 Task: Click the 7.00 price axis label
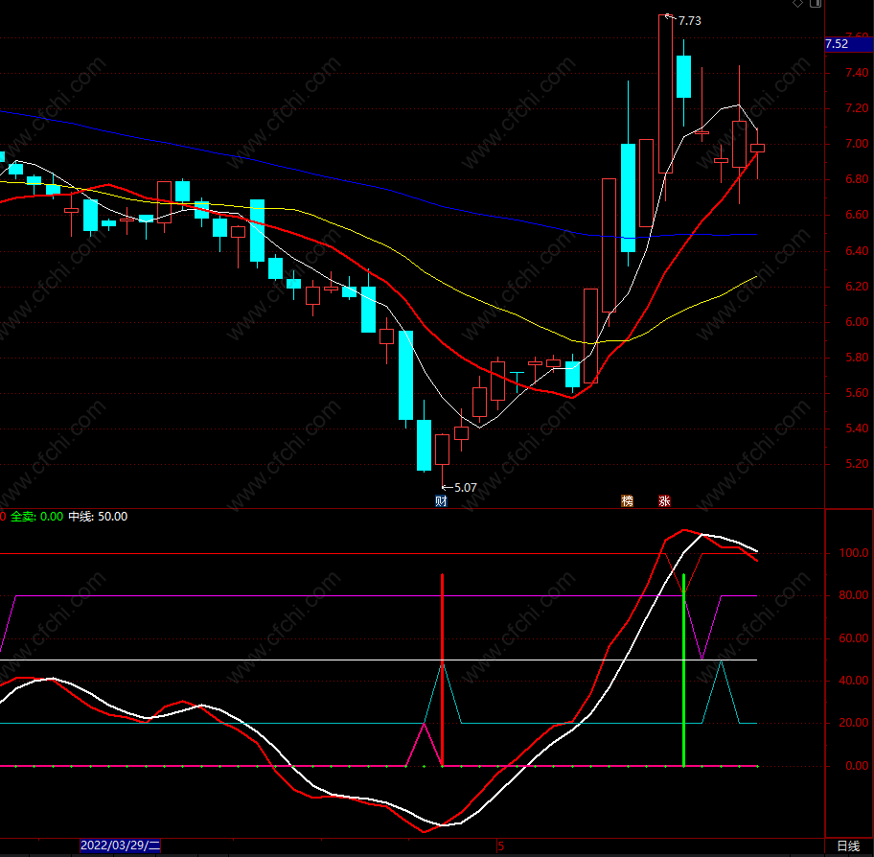(x=857, y=144)
